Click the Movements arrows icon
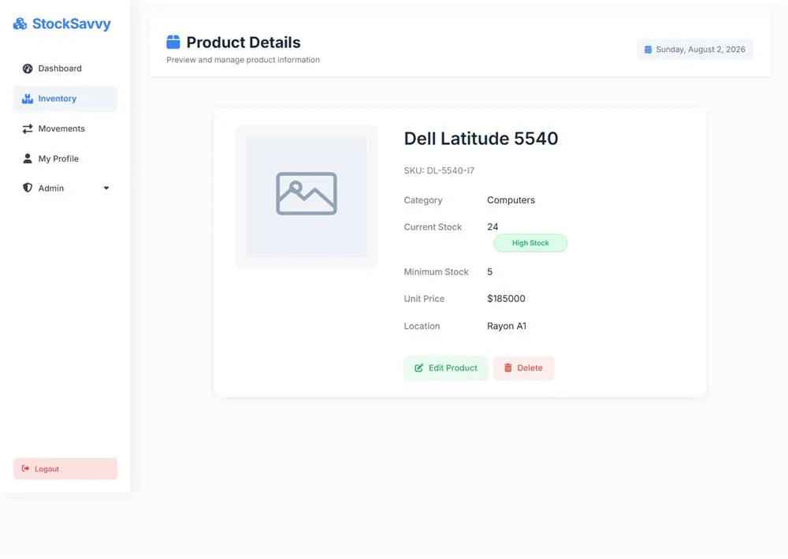 tap(28, 129)
